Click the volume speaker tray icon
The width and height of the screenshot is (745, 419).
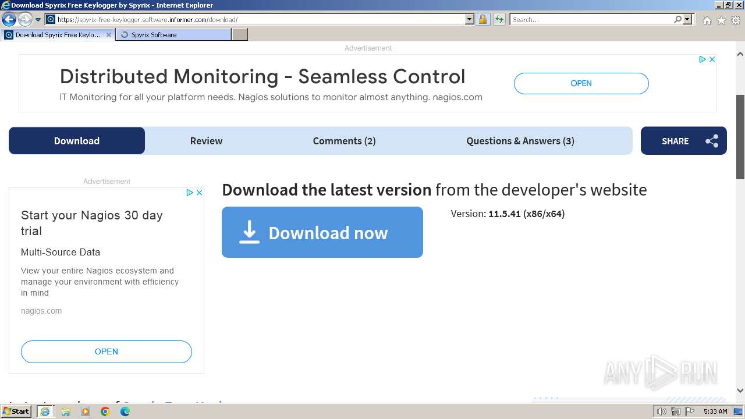click(661, 411)
